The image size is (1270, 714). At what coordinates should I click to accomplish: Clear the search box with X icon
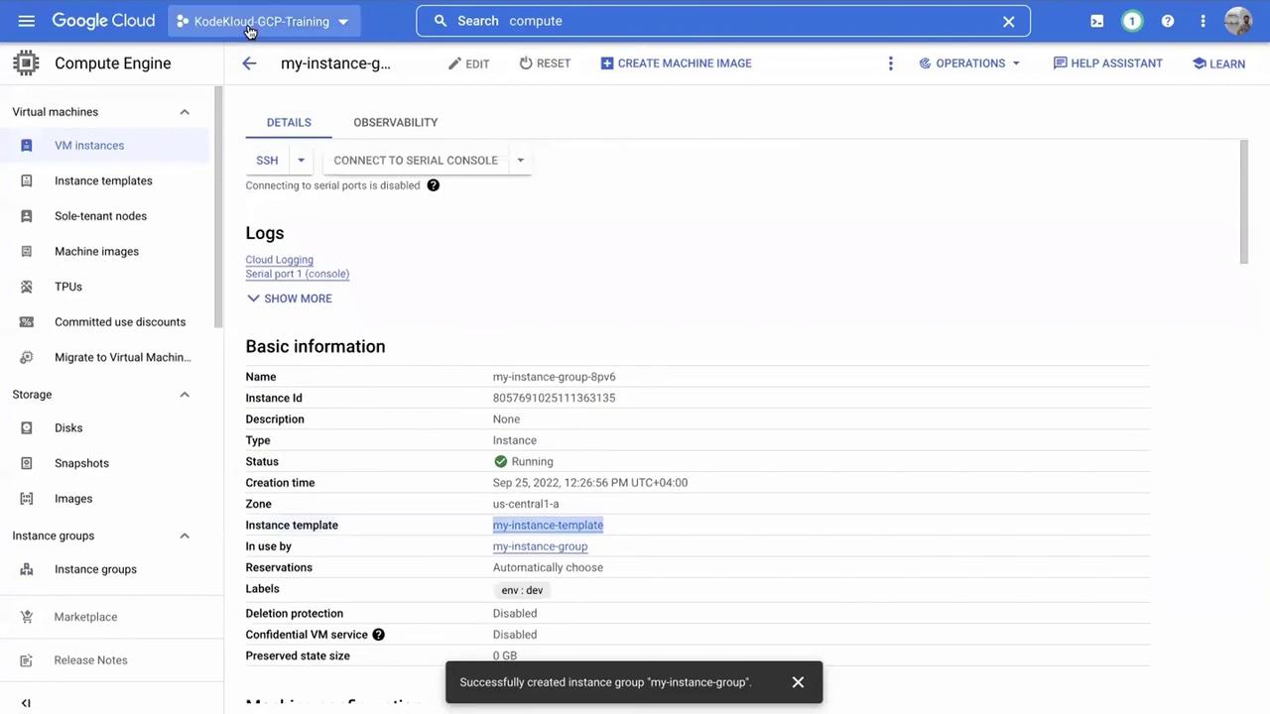coord(1008,21)
